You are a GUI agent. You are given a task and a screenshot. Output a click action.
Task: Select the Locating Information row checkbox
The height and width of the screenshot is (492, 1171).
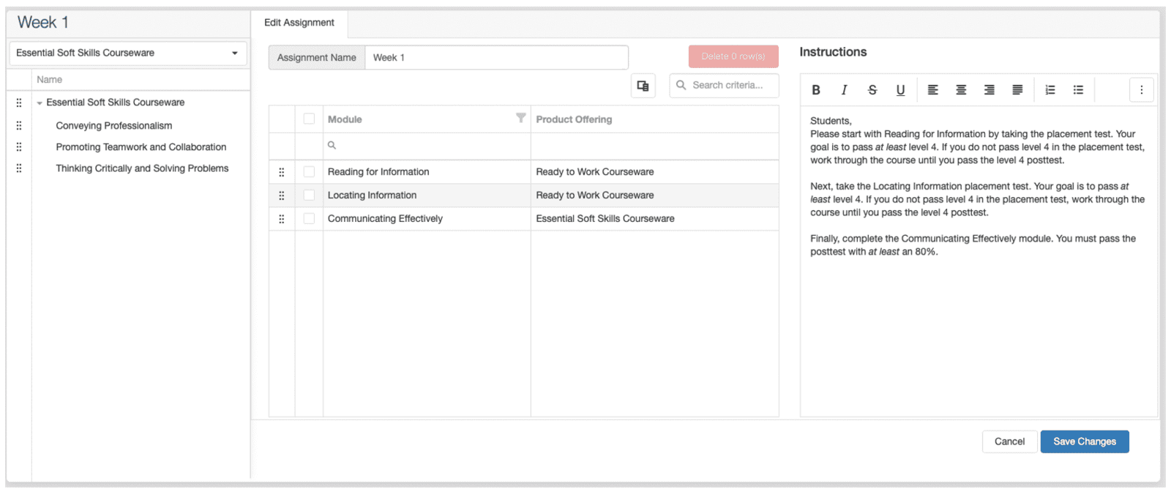coord(309,195)
